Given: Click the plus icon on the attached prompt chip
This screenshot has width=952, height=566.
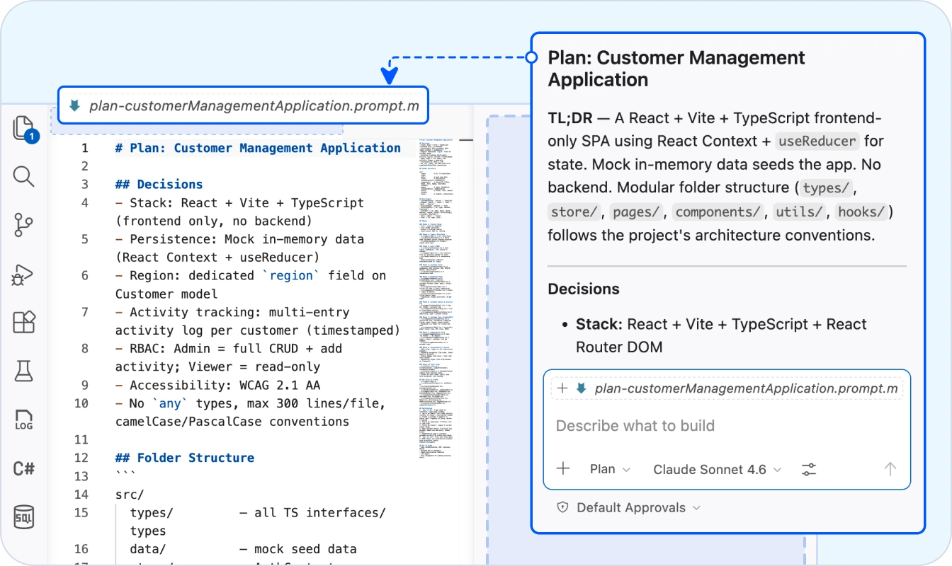Looking at the screenshot, I should tap(562, 388).
